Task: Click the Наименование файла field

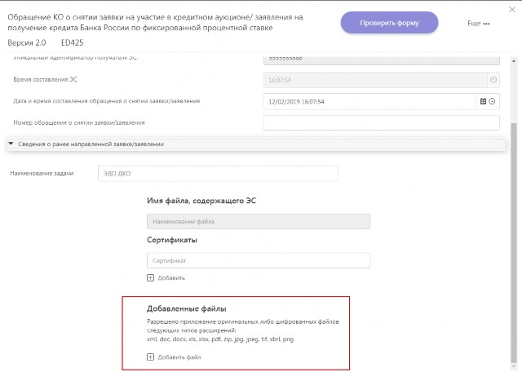Action: [x=259, y=221]
